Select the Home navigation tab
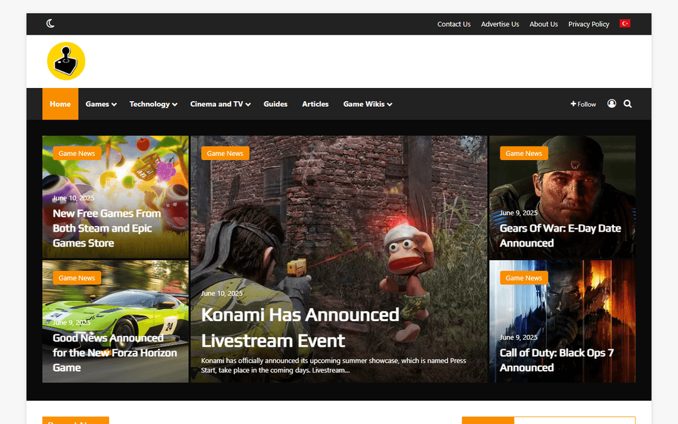This screenshot has width=678, height=424. 60,104
